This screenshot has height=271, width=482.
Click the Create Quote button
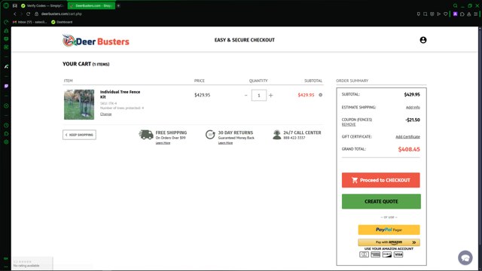tap(381, 202)
